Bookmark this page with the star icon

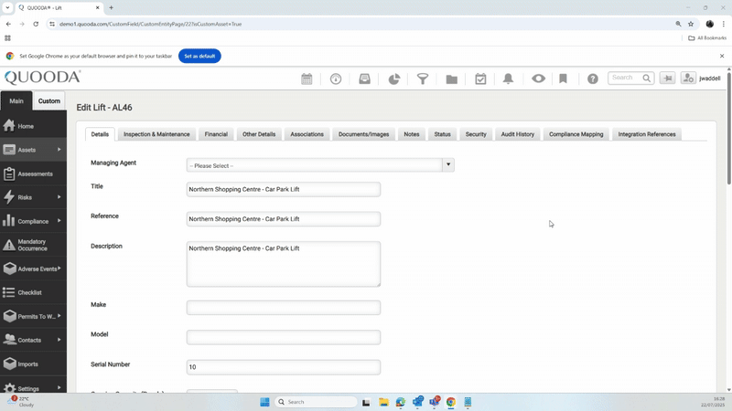pos(691,24)
